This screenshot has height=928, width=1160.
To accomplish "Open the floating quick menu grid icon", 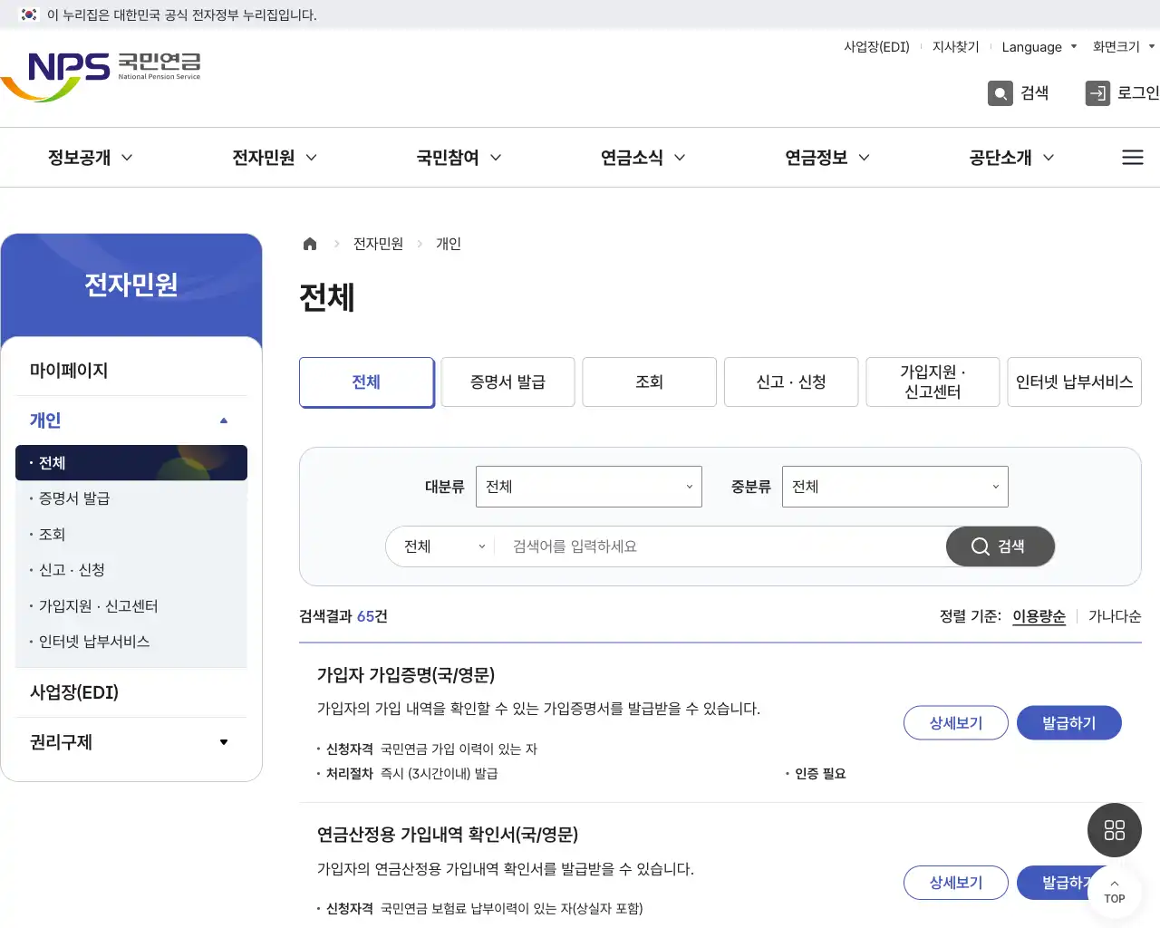I will click(1115, 830).
